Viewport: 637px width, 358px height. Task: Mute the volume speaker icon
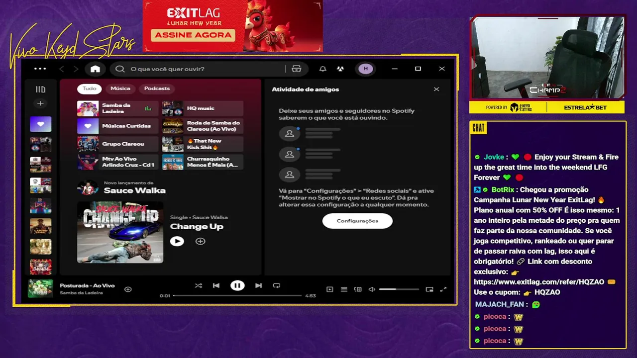coord(372,289)
